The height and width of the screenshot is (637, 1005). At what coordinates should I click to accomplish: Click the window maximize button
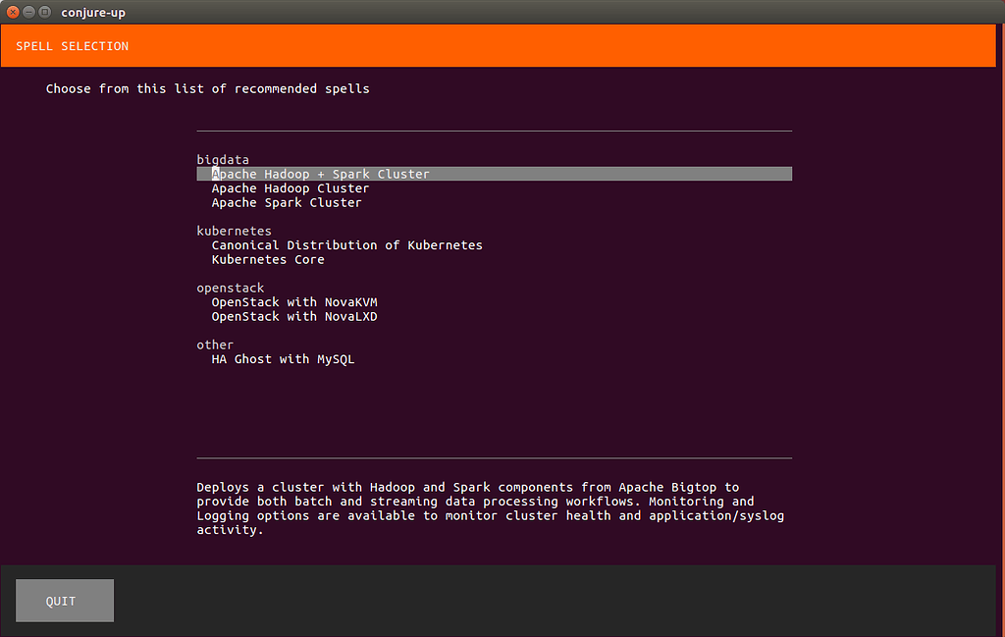click(44, 12)
